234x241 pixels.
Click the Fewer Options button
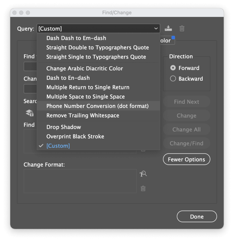(186, 159)
